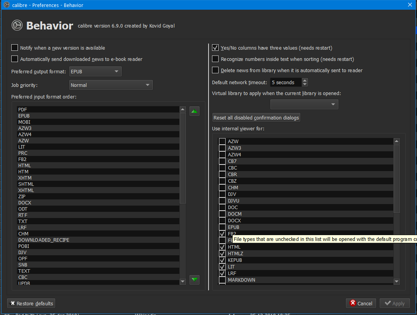Click Reset all disabled confirmation dialogs
Image resolution: width=417 pixels, height=315 pixels.
point(256,118)
